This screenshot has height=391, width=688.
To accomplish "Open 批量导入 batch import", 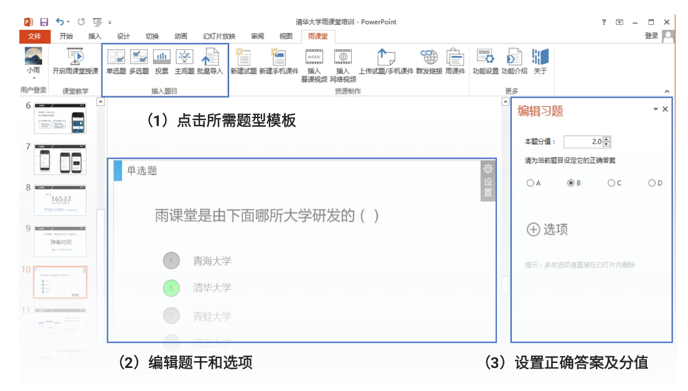I will point(210,62).
